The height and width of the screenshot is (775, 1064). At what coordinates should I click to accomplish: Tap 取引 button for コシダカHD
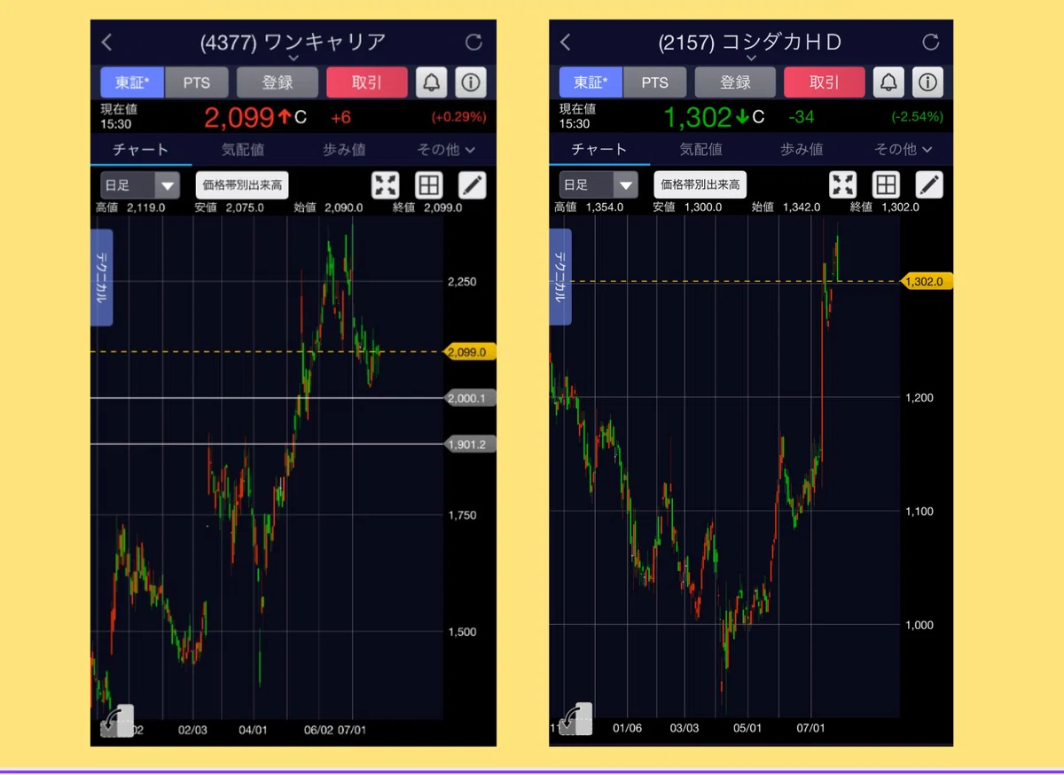pyautogui.click(x=825, y=82)
